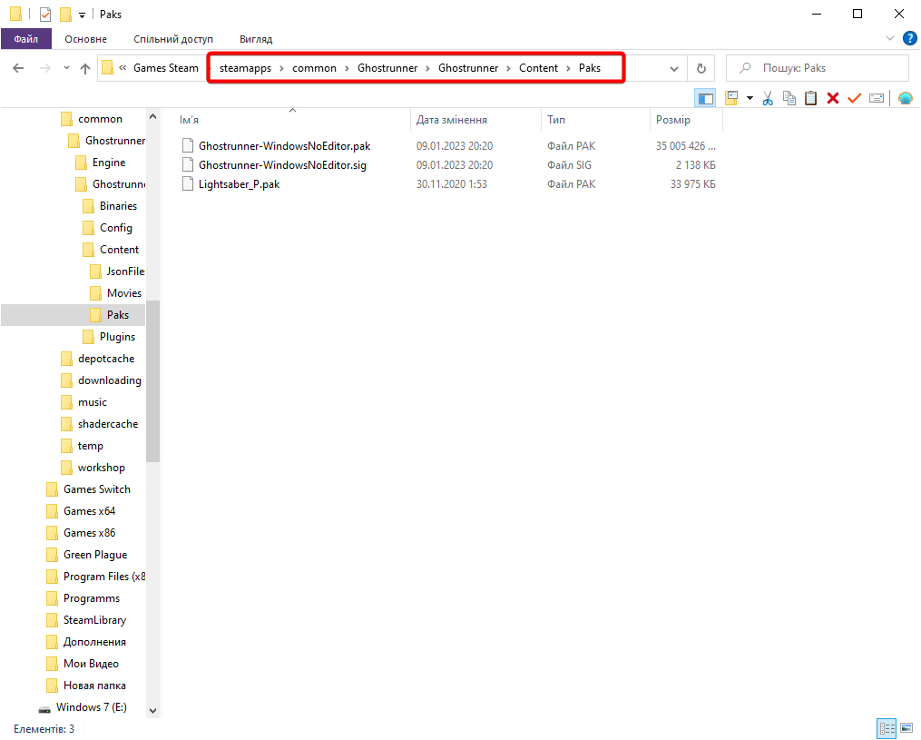Go up one folder level arrow
The height and width of the screenshot is (740, 921).
point(85,68)
